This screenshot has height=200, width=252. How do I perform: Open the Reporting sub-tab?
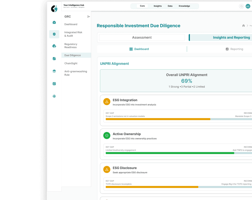pyautogui.click(x=234, y=49)
